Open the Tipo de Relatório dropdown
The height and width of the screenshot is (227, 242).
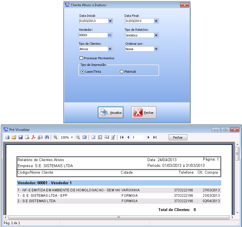pyautogui.click(x=156, y=35)
